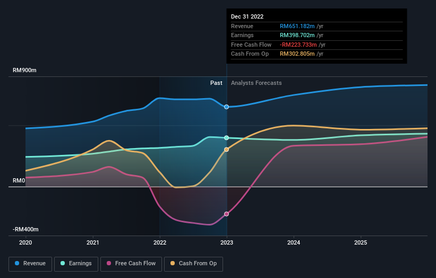Toggle the Cash From Op legend button
The height and width of the screenshot is (278, 436).
click(x=193, y=264)
